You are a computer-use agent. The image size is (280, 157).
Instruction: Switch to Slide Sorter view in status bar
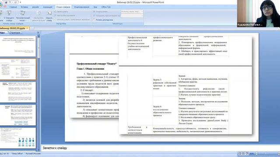click(243, 154)
